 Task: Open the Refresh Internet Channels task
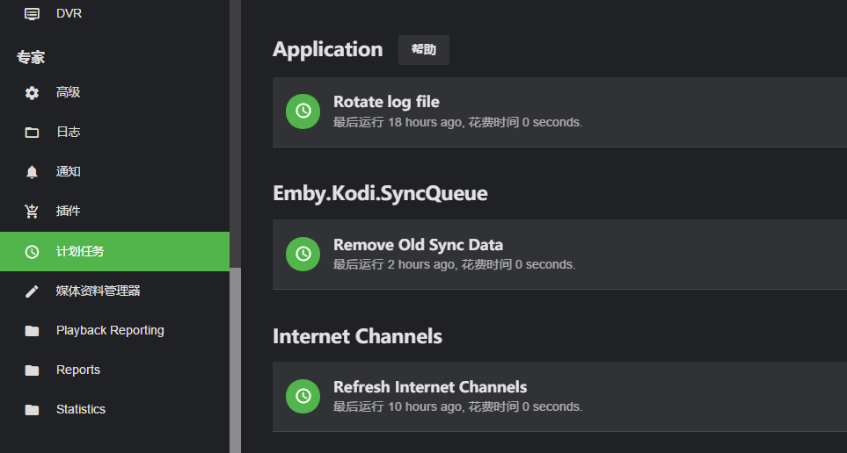tap(430, 387)
